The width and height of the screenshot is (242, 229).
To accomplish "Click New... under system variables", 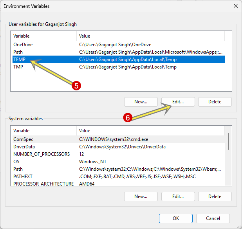I will click(141, 196).
